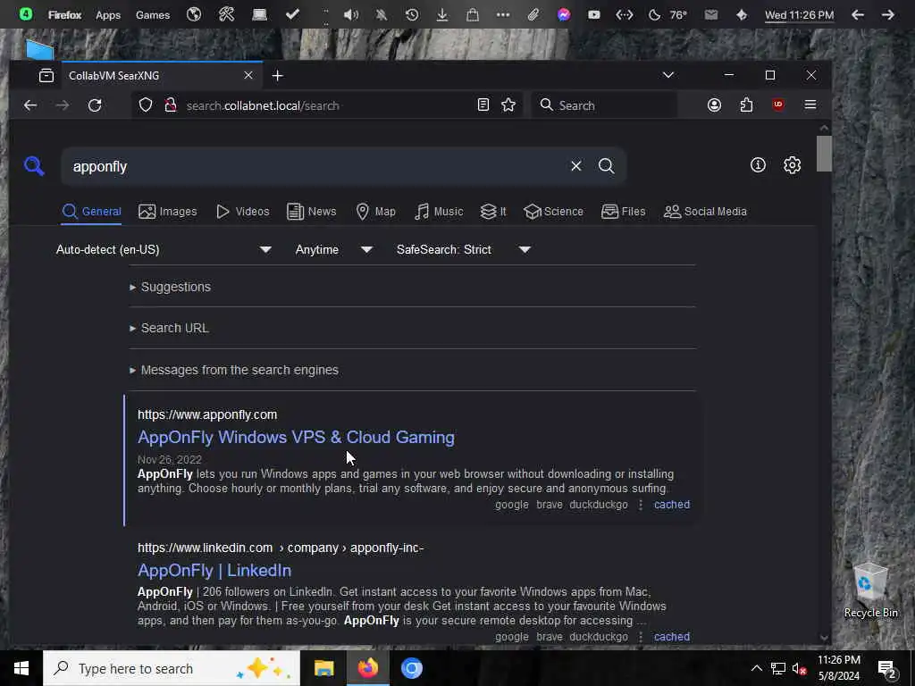This screenshot has height=686, width=915.
Task: Click the SearXNG query input field
Action: coord(315,166)
